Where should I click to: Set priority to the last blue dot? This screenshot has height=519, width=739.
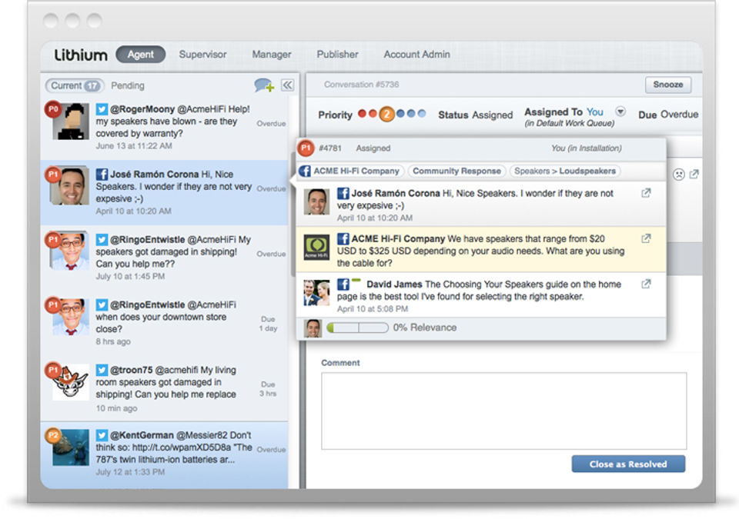[422, 114]
